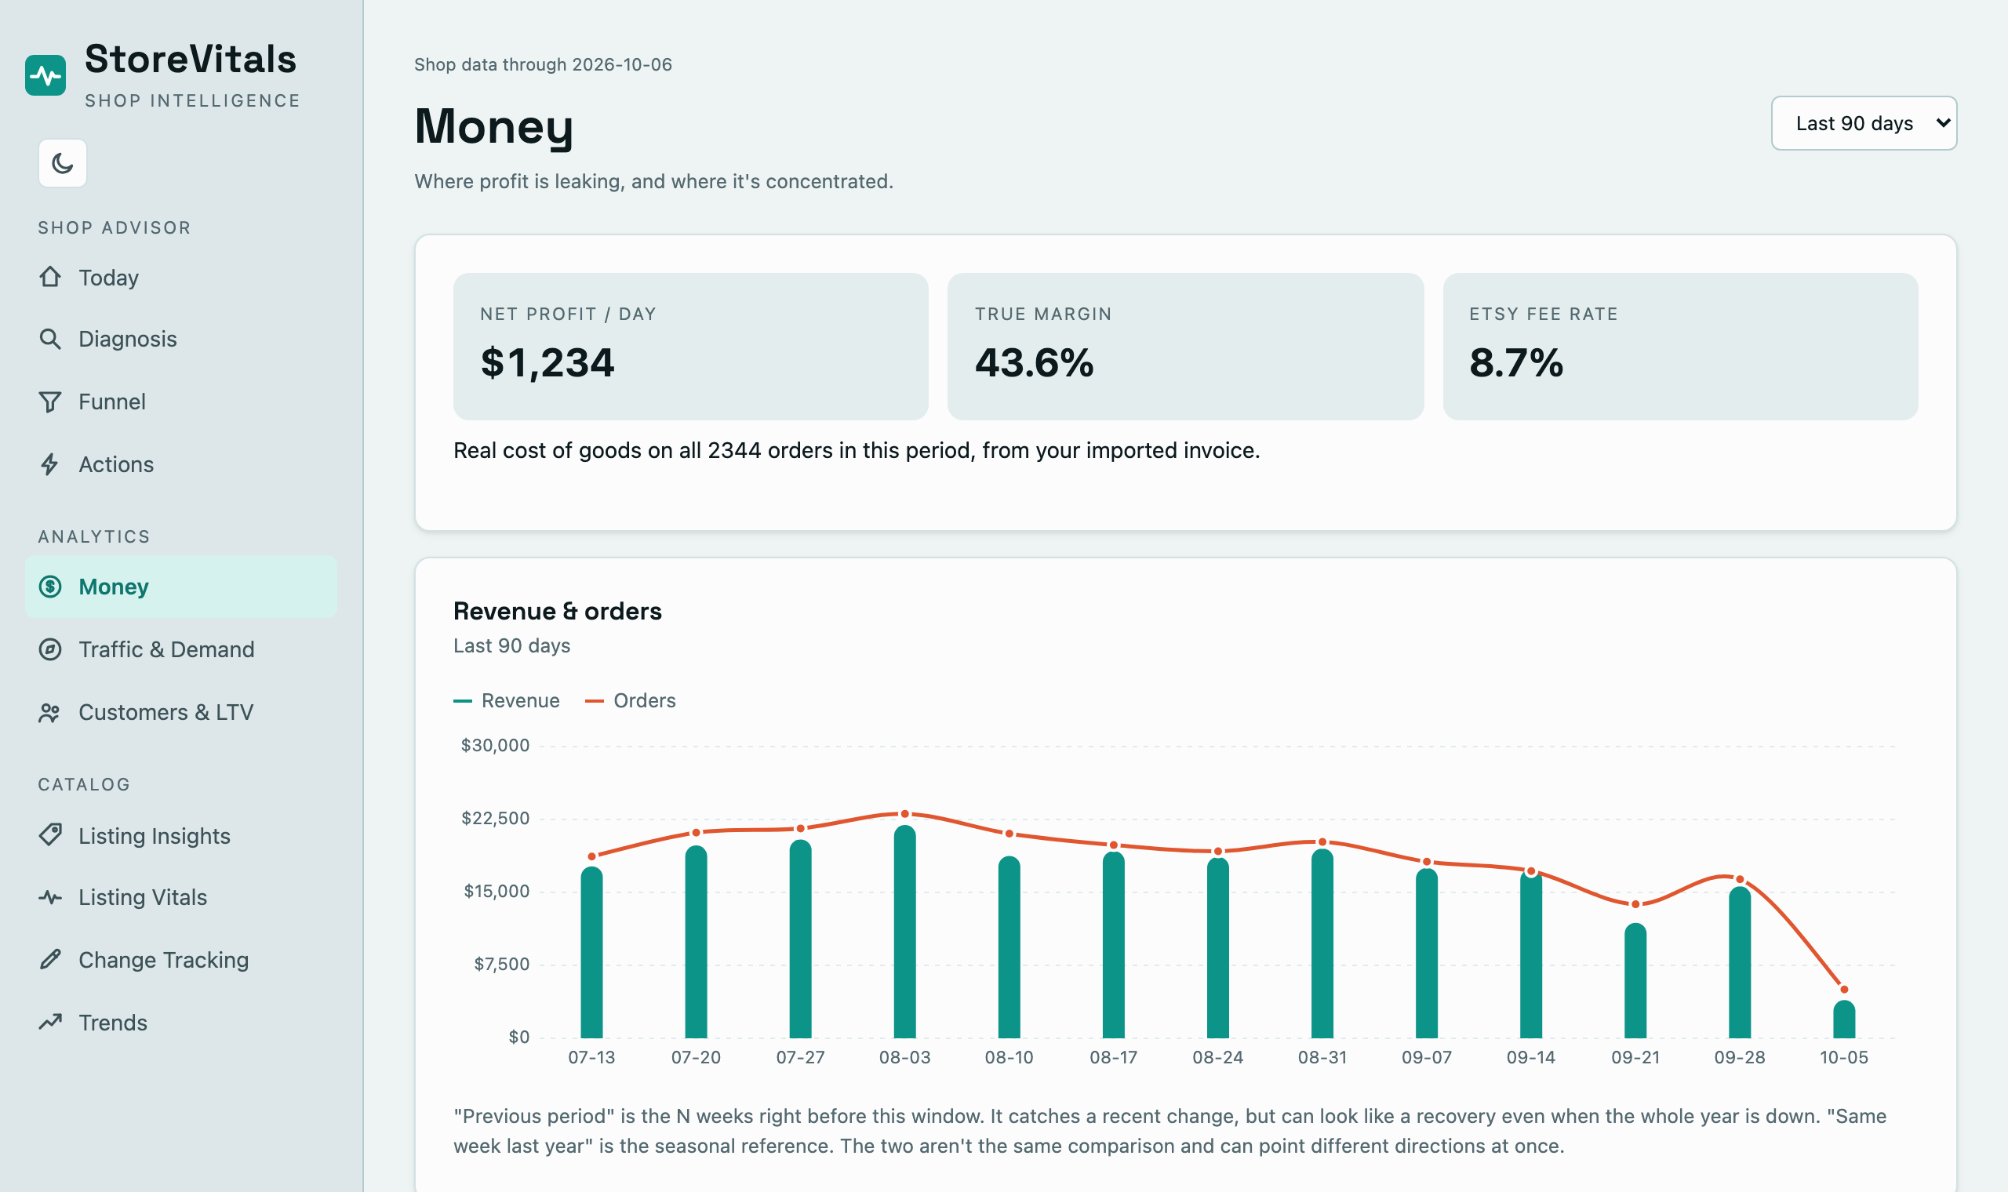Click the Listing Vitals pulse icon
2008x1192 pixels.
49,897
